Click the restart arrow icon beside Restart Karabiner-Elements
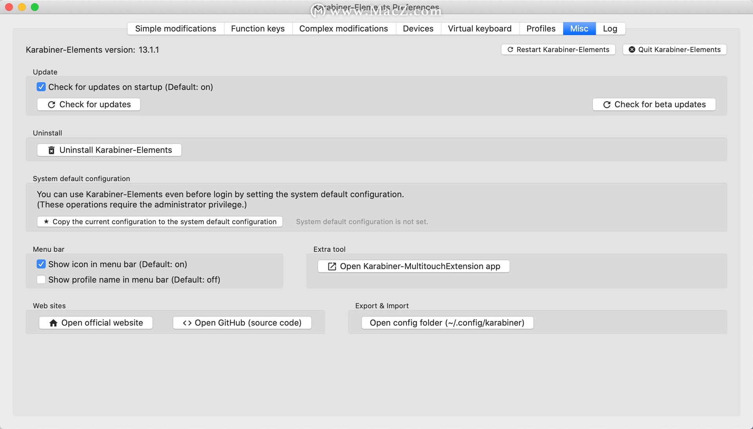 coord(510,50)
